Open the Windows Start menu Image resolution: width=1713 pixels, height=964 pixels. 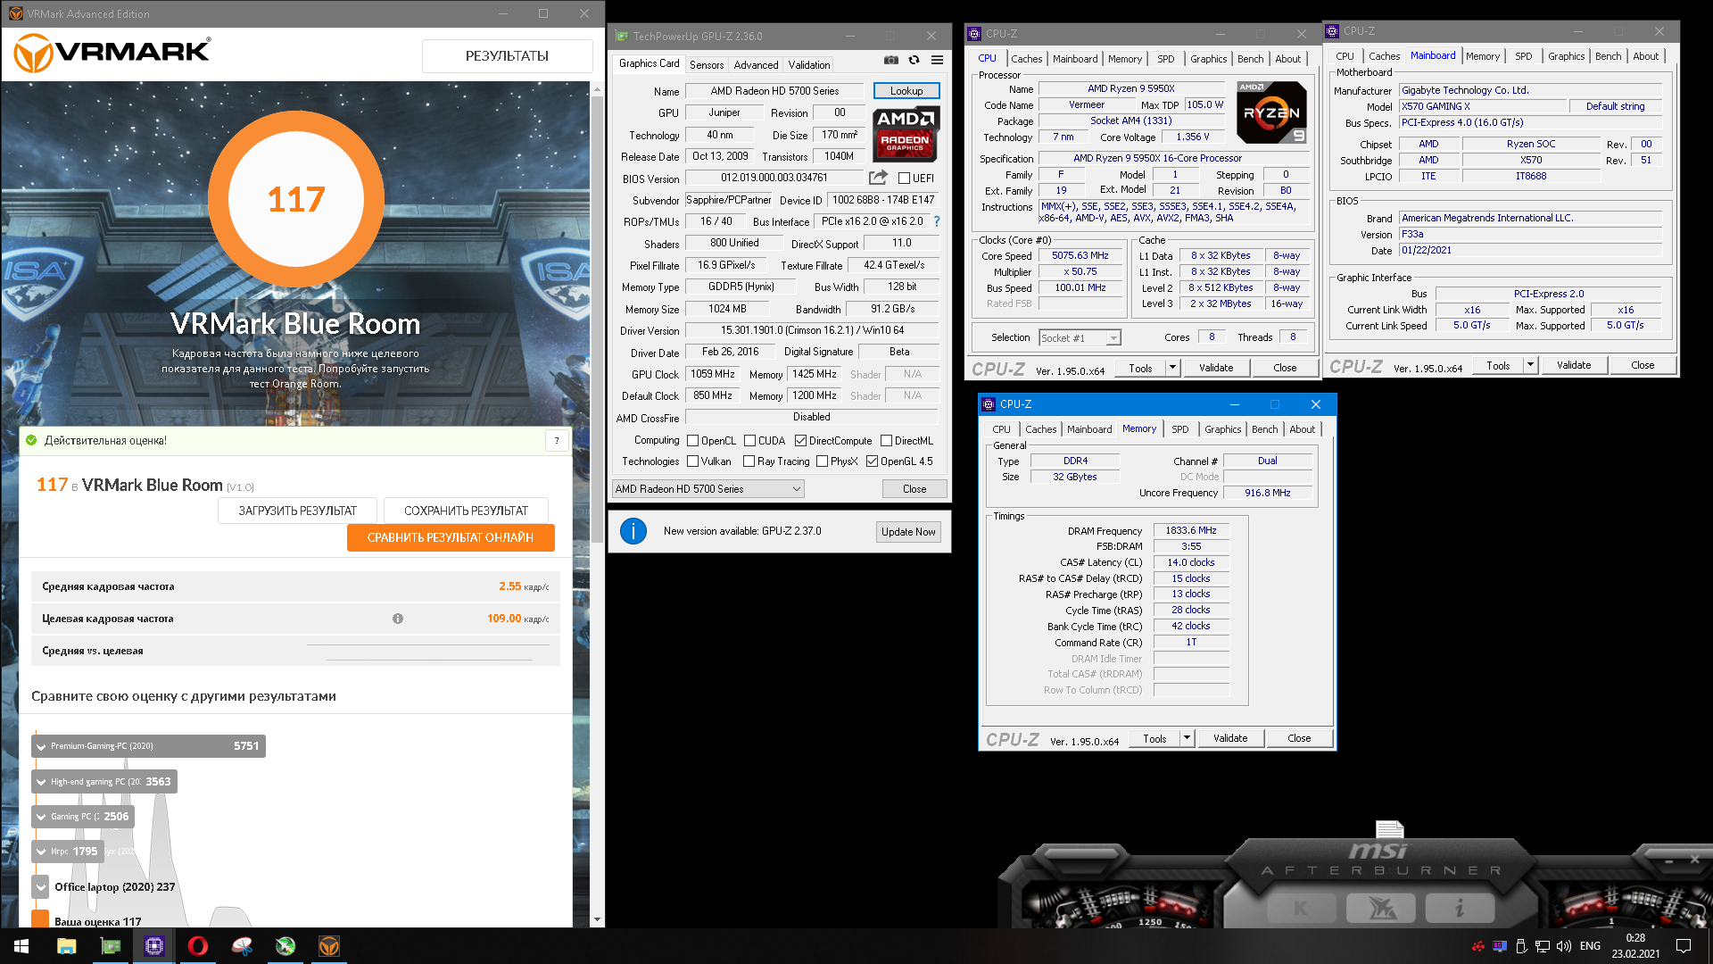click(21, 946)
